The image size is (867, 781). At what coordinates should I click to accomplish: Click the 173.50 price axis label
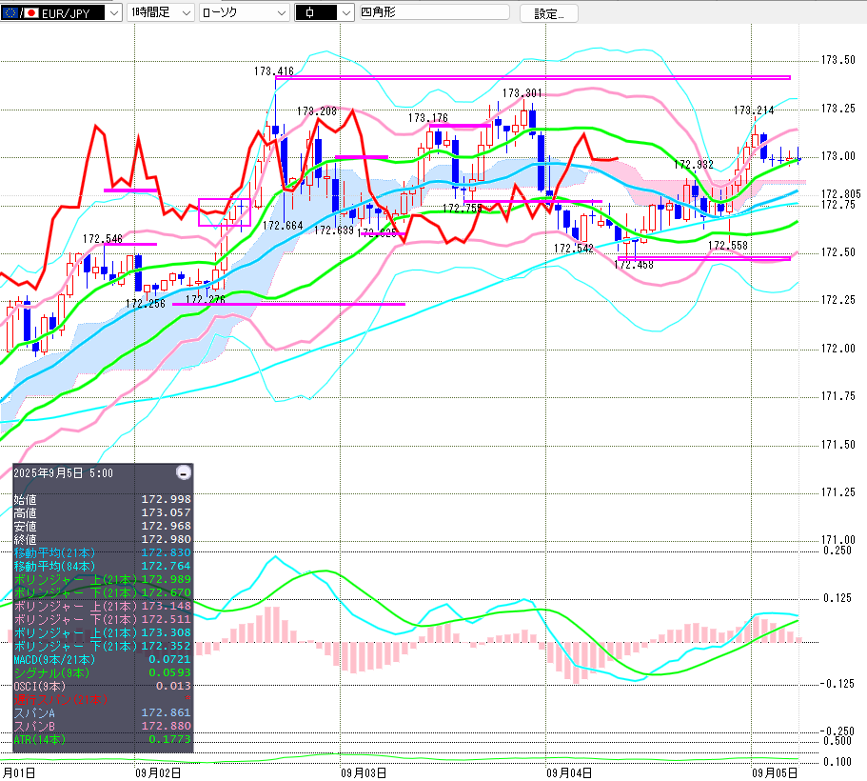838,60
